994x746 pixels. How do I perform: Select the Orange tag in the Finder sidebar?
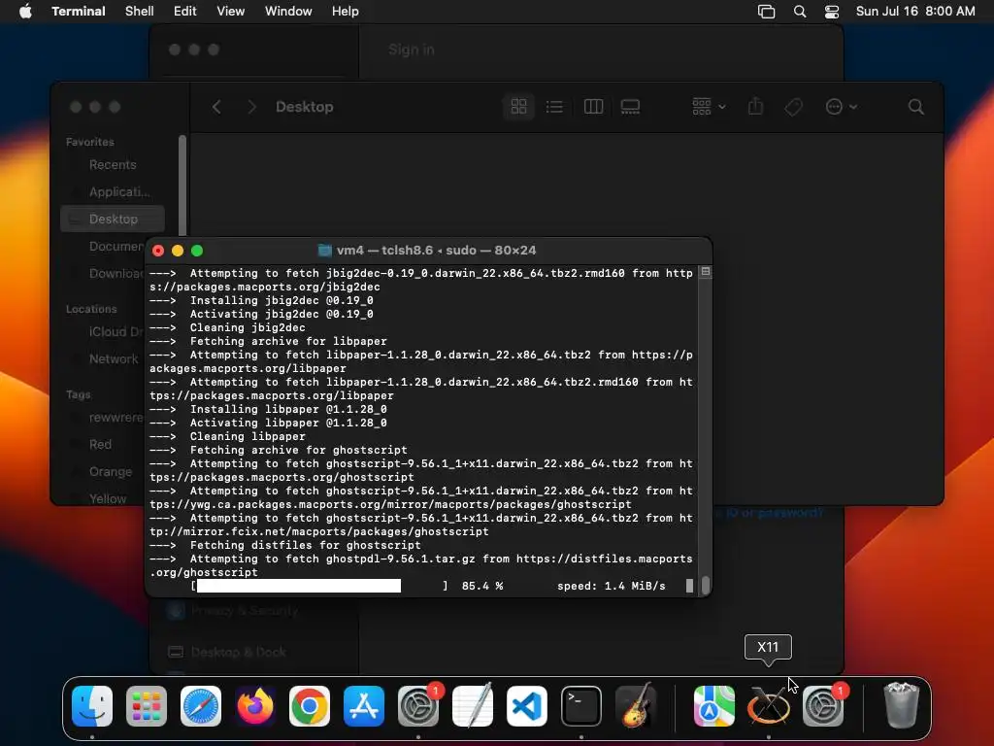pos(105,472)
